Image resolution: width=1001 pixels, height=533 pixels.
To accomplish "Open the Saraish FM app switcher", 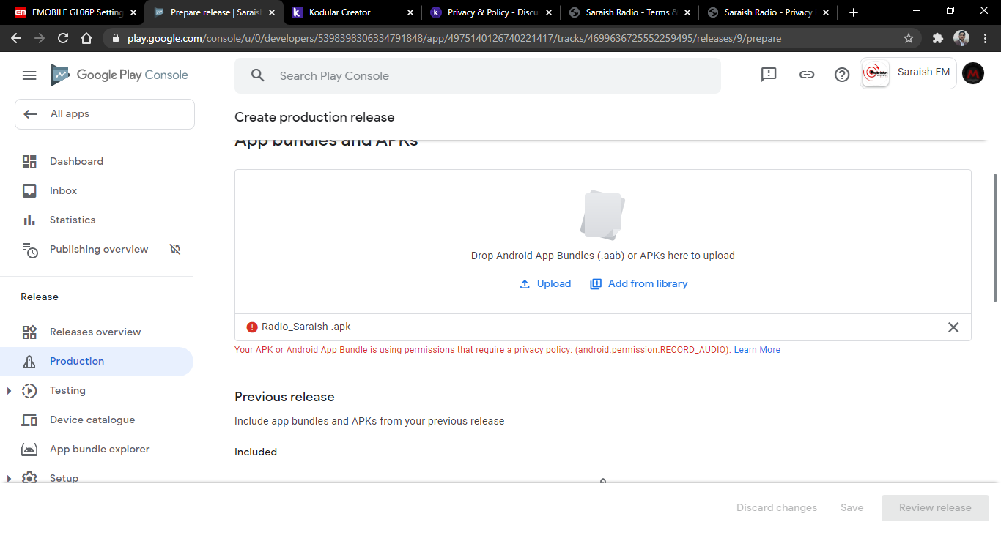I will point(908,73).
